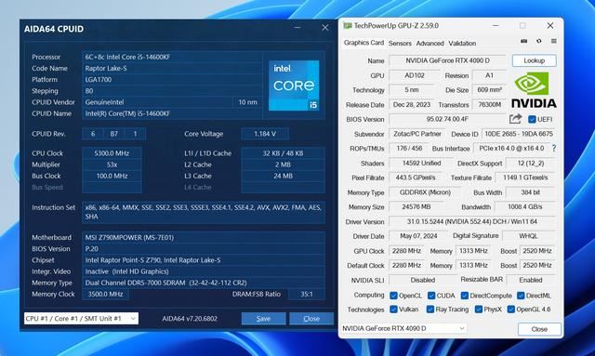The image size is (595, 356).
Task: Click the Bus Clock value 100.0 MHz
Action: (112, 176)
